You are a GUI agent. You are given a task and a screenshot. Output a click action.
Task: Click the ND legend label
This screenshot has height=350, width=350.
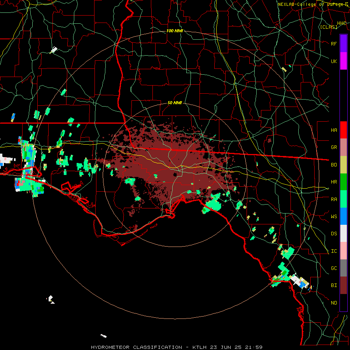[334, 303]
